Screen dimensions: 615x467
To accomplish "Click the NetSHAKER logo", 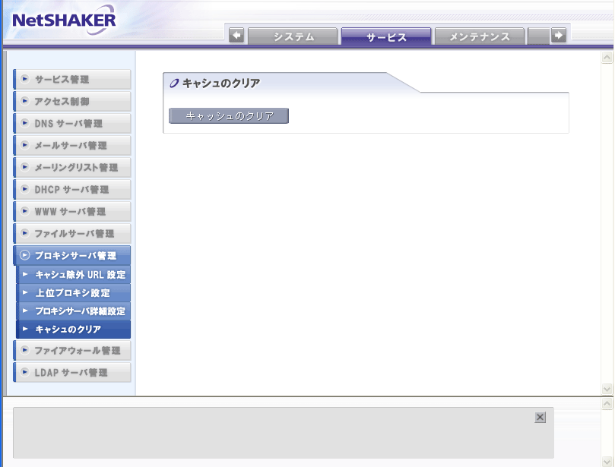I will point(64,20).
